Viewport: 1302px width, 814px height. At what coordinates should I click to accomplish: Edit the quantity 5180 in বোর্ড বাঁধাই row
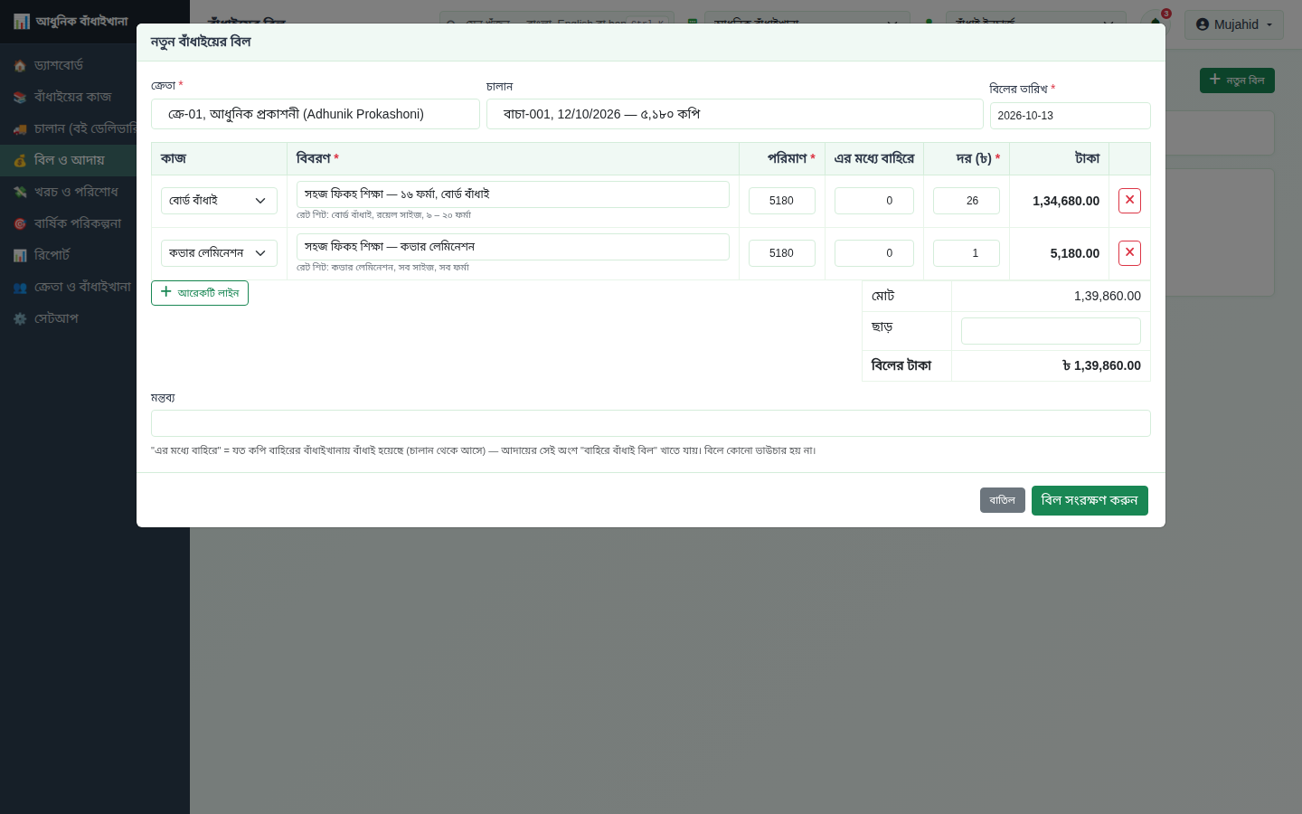[x=781, y=201]
